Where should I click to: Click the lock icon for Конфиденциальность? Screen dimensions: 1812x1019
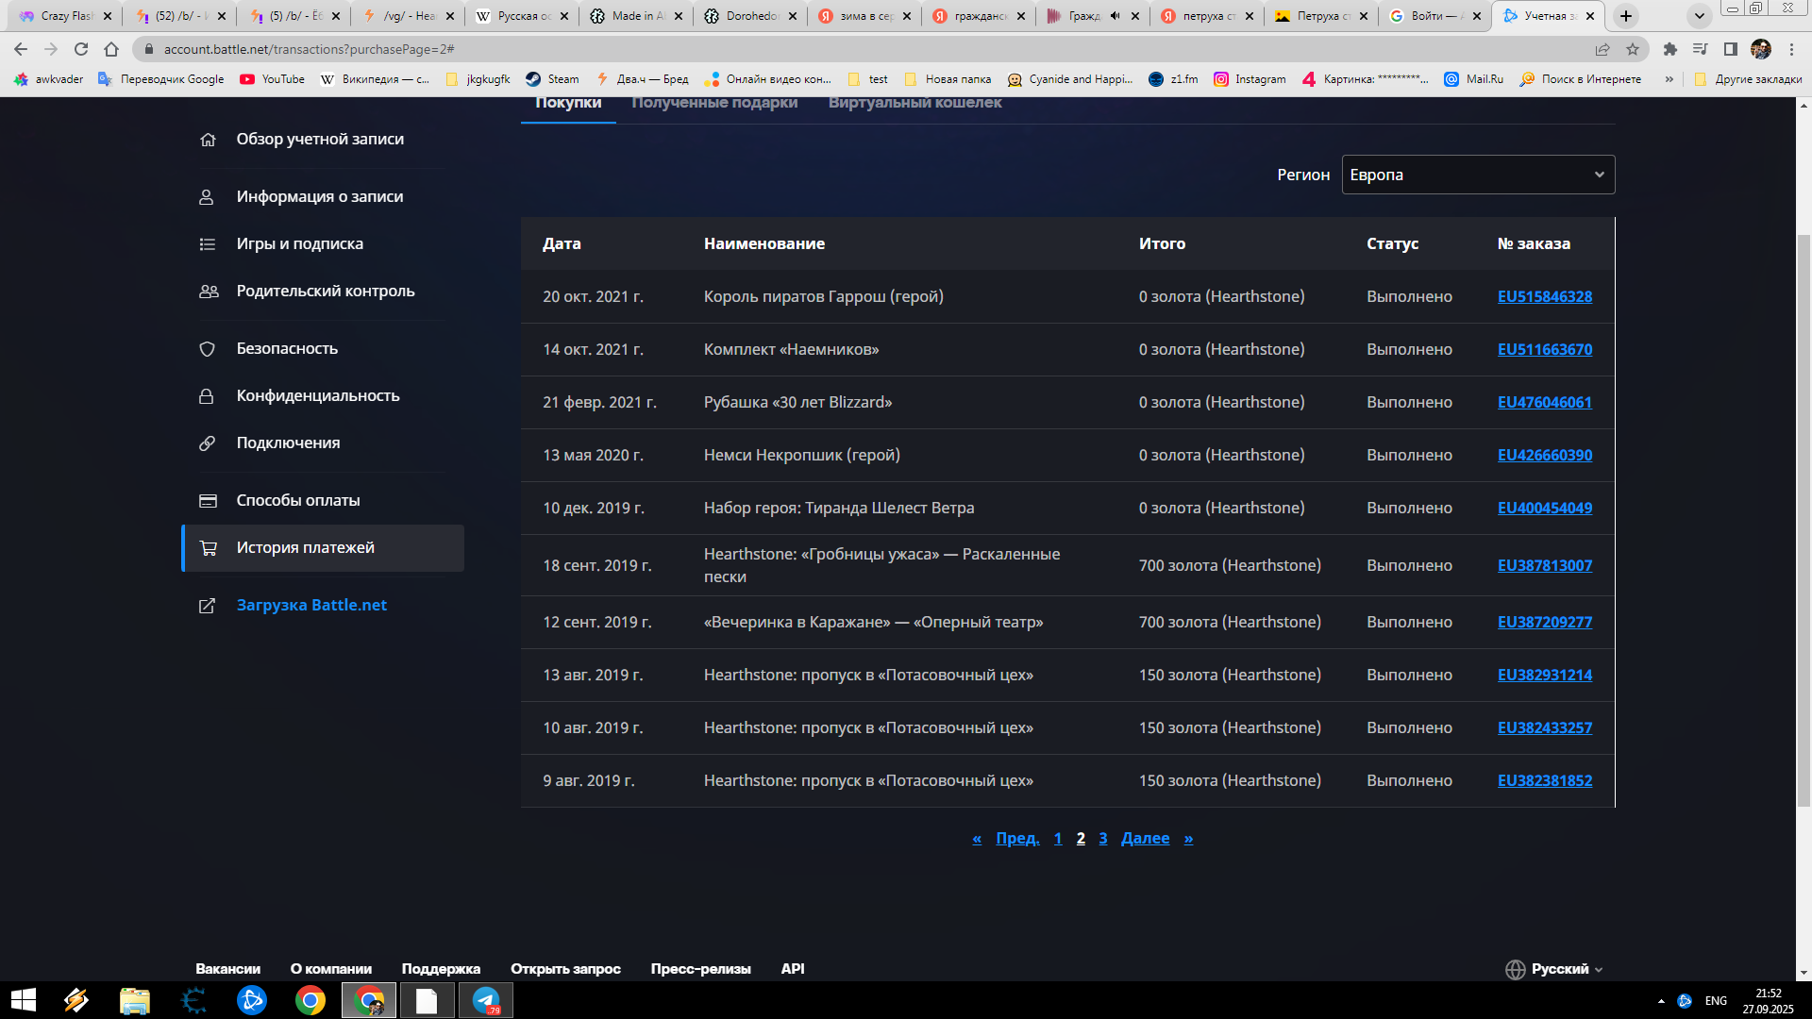pyautogui.click(x=207, y=396)
